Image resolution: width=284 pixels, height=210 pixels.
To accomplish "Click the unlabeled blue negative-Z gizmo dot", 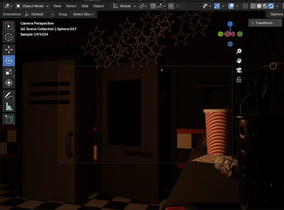I will [x=230, y=44].
